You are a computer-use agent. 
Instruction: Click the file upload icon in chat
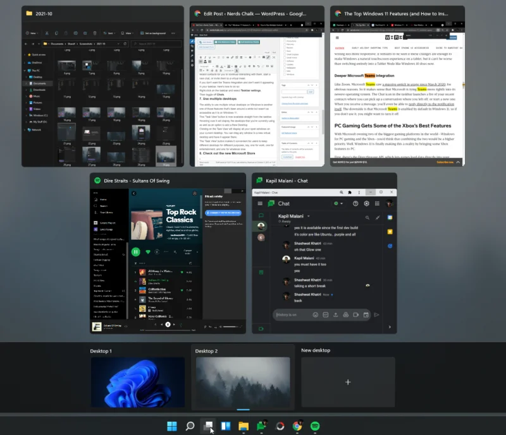pyautogui.click(x=335, y=314)
